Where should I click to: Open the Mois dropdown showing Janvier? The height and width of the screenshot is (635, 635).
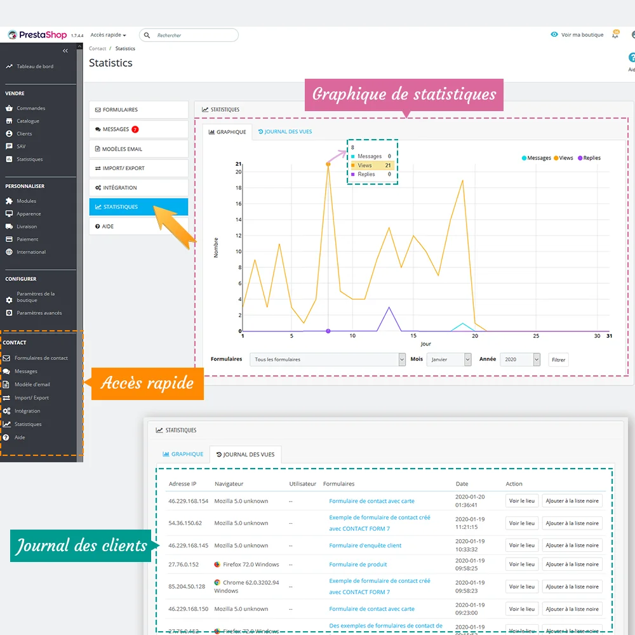(449, 359)
